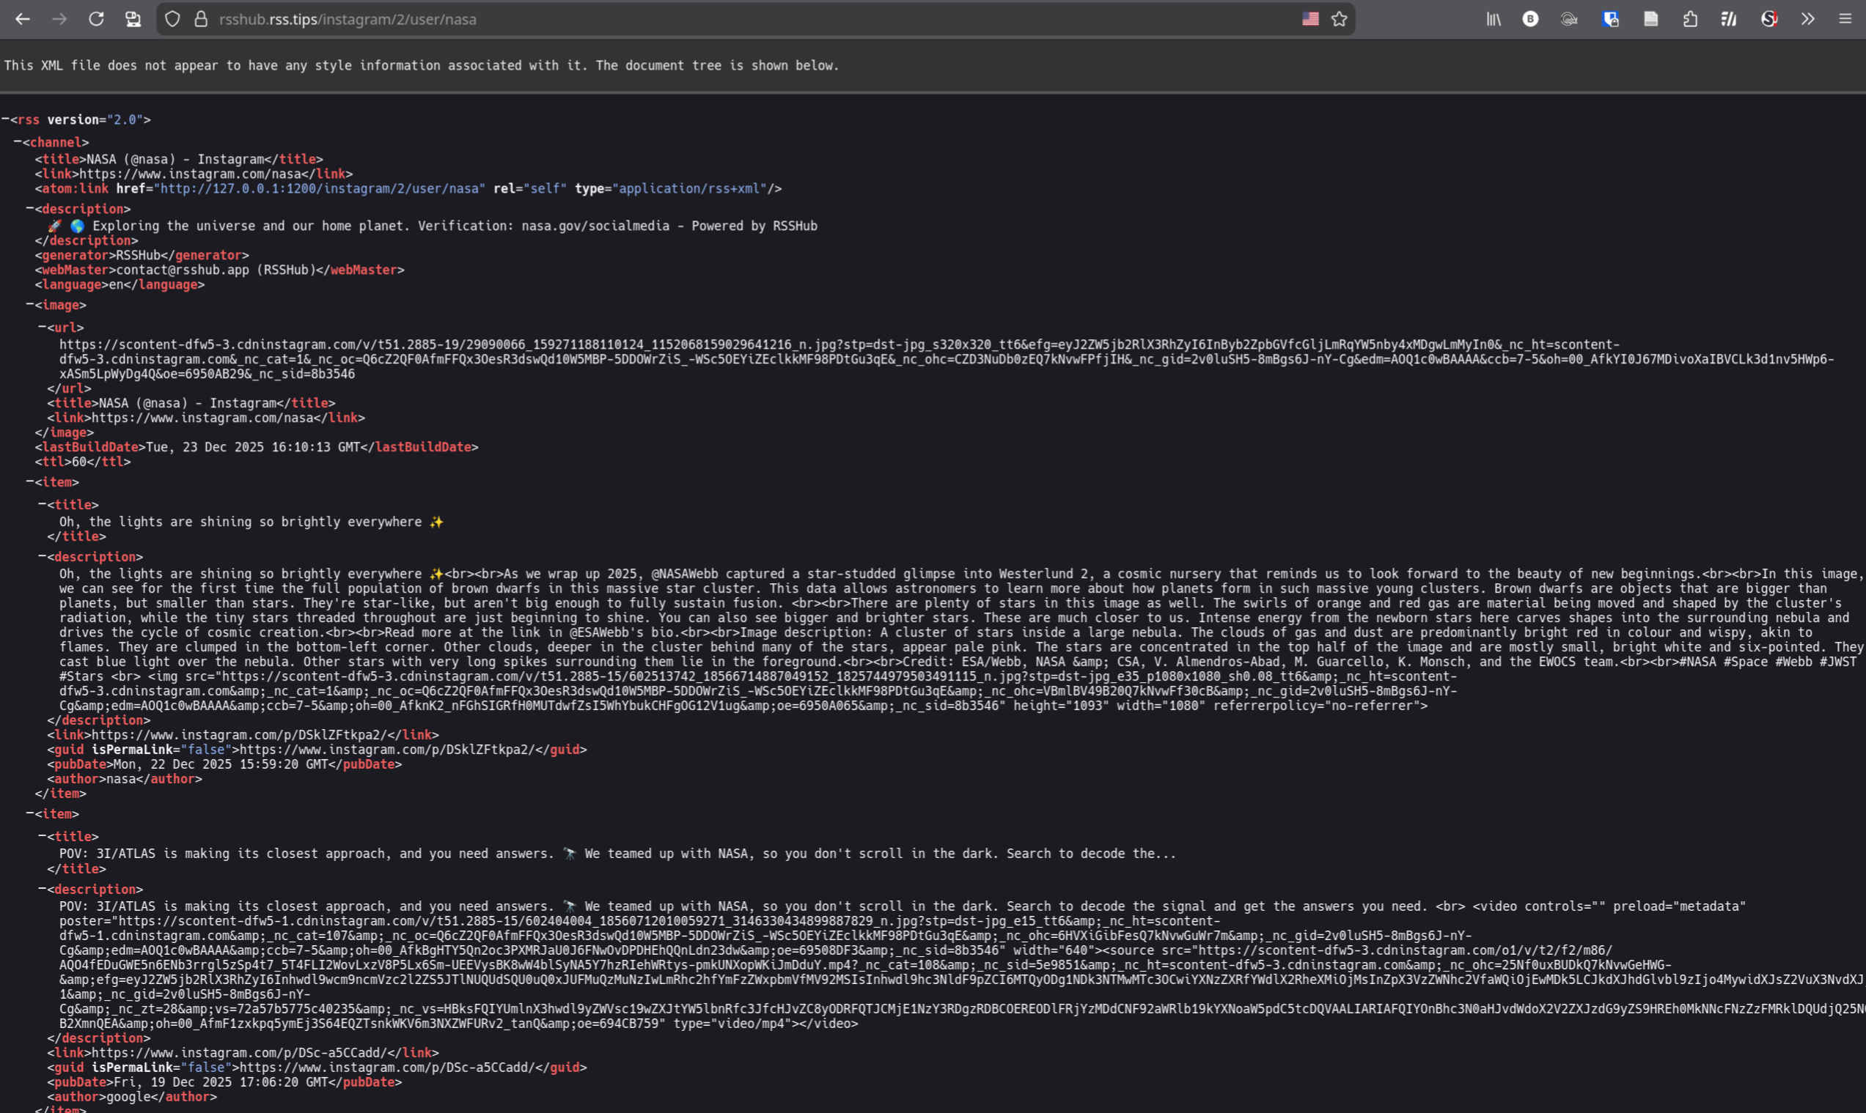Collapse the first item's description node

click(43, 557)
